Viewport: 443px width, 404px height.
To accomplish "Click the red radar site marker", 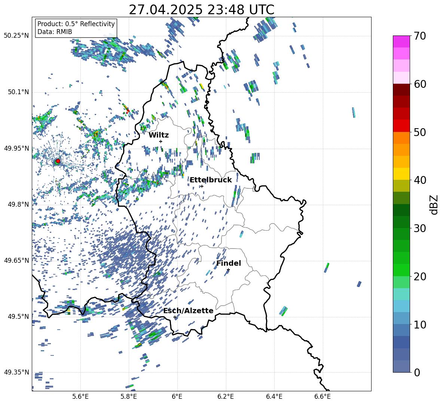I will (x=58, y=161).
